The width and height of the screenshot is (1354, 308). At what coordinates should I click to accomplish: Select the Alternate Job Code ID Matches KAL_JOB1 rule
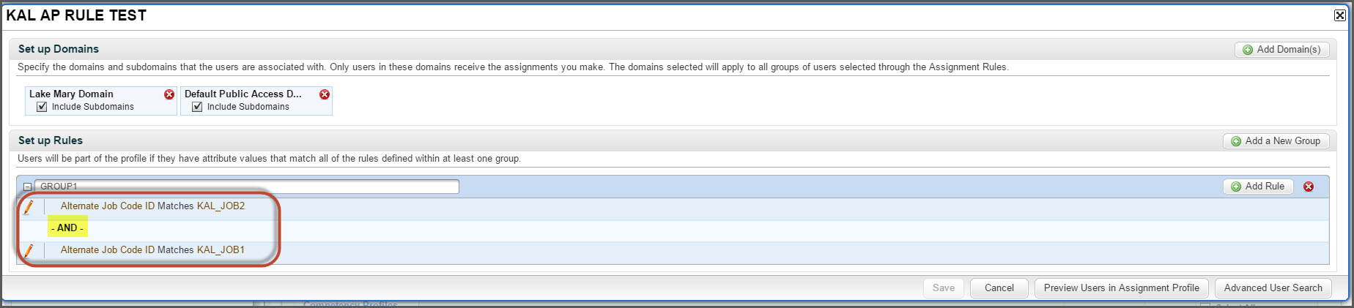152,250
